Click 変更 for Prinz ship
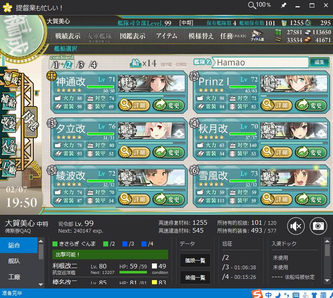 pos(311,105)
